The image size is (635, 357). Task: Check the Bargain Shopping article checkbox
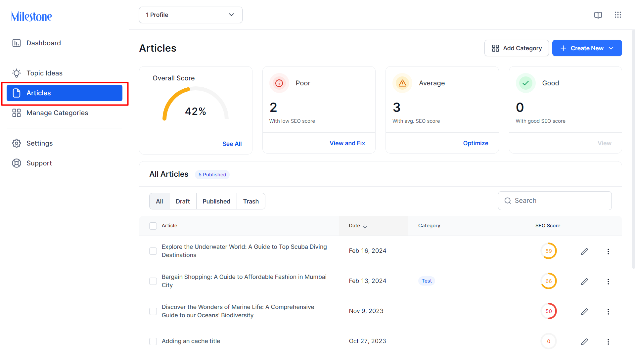point(153,281)
